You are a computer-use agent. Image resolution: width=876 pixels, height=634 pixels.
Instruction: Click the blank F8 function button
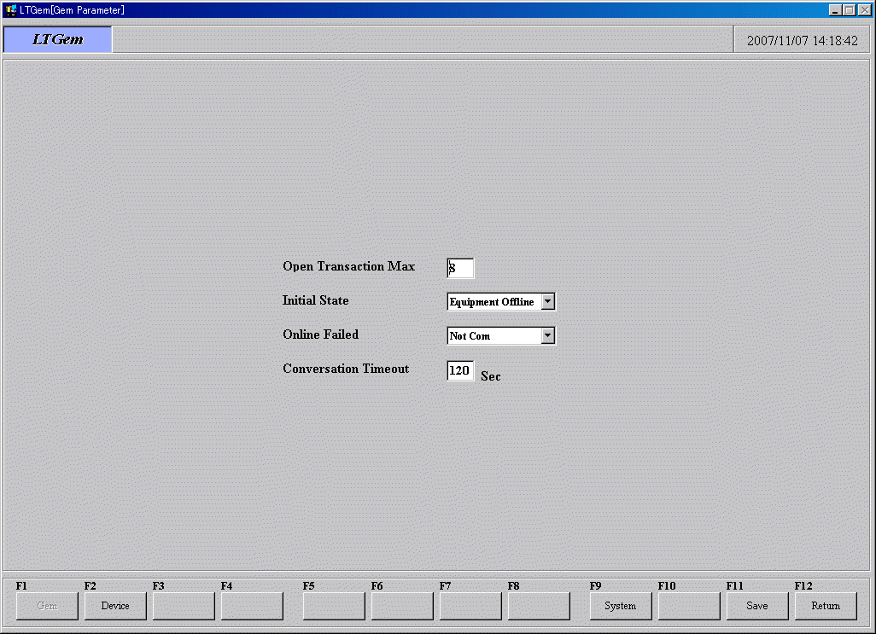tap(539, 606)
